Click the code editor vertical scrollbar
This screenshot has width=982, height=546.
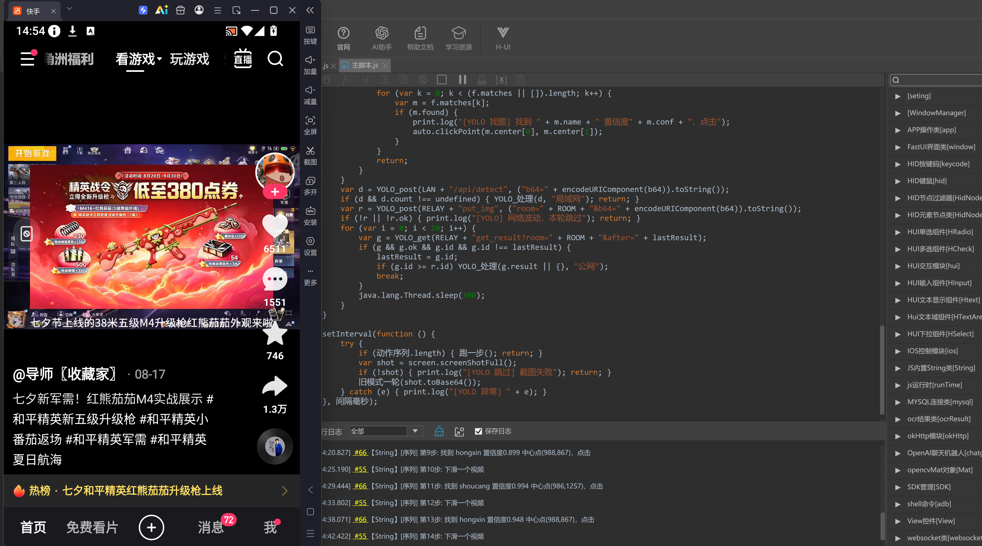coord(882,370)
